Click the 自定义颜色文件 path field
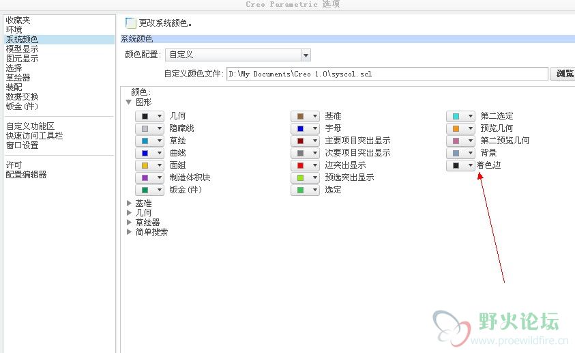The width and height of the screenshot is (575, 353). 387,74
